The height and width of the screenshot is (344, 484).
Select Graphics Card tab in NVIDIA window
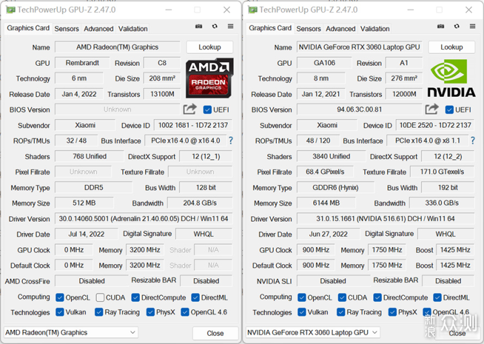(270, 28)
